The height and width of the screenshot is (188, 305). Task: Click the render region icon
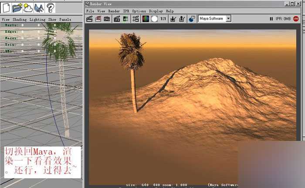98,19
